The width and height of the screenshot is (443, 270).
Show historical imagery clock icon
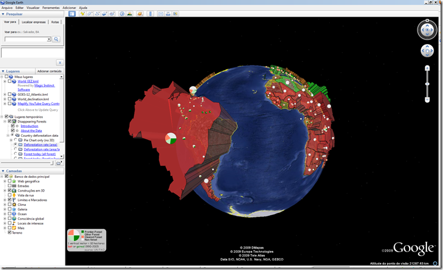click(122, 14)
